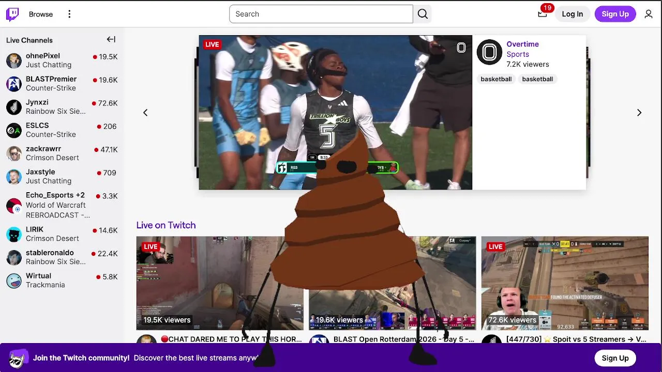This screenshot has width=662, height=372.
Task: Click the mascot icon in the purple banner
Action: point(18,358)
